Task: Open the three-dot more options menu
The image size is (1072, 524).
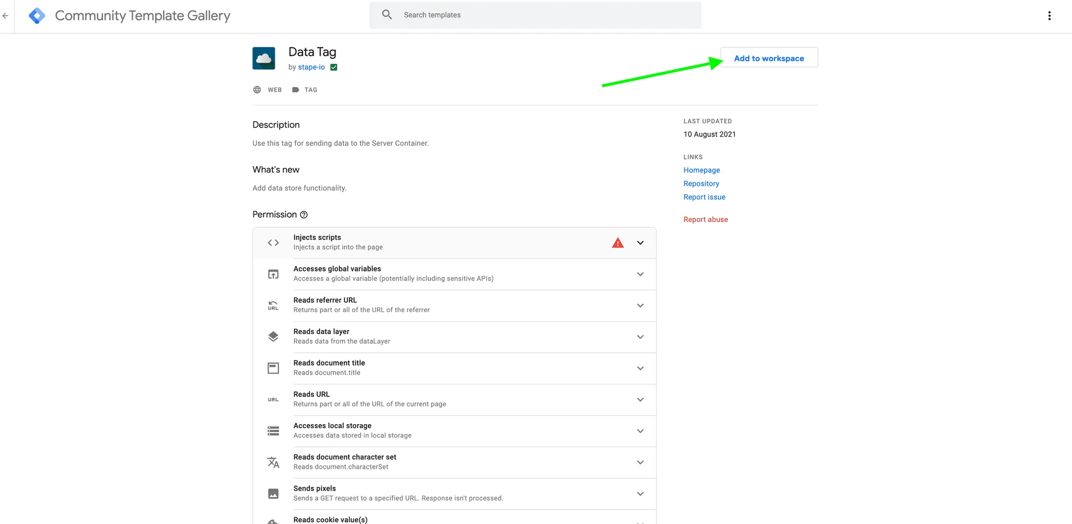Action: pos(1049,16)
